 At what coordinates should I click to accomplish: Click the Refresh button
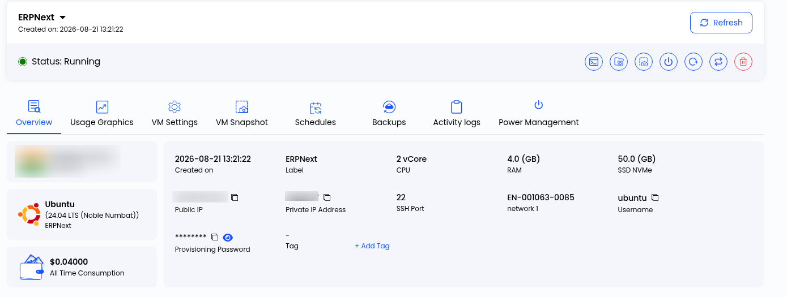721,23
